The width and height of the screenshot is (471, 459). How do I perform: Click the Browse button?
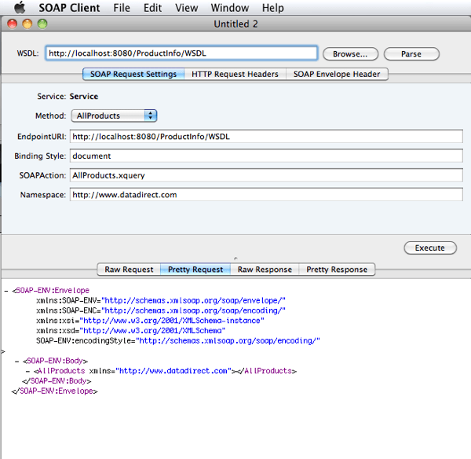point(350,54)
